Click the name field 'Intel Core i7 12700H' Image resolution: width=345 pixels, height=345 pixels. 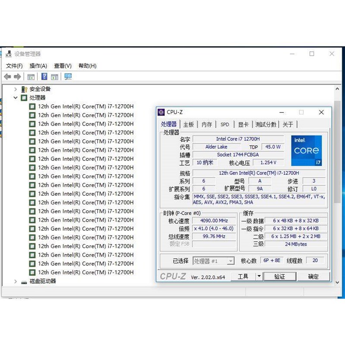tap(238, 139)
